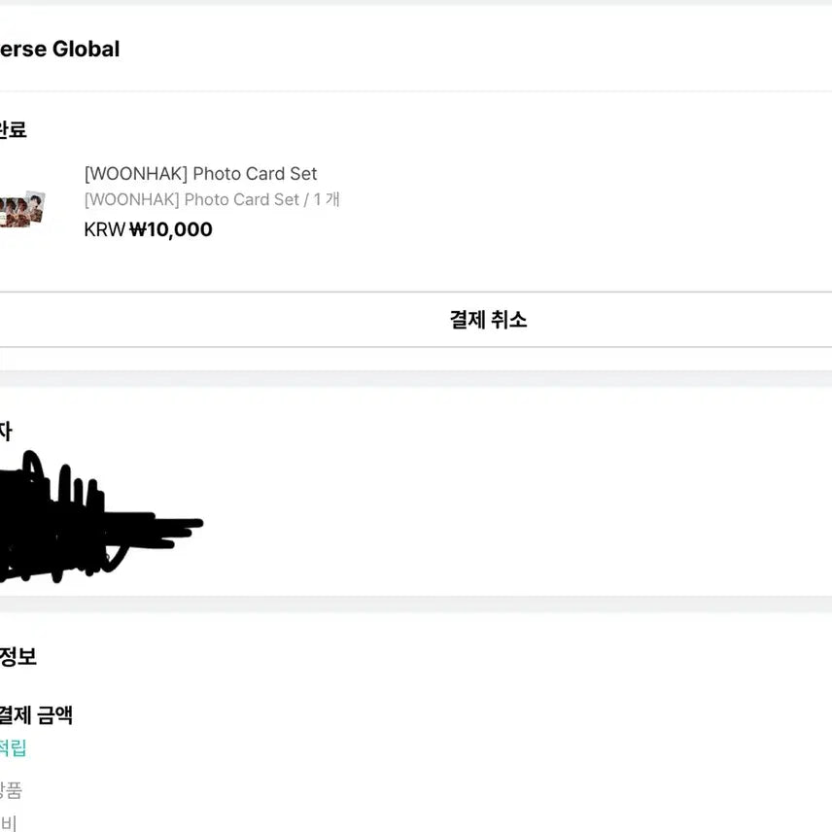Select the Global shop header title
Screen dimensions: 832x832
point(59,49)
